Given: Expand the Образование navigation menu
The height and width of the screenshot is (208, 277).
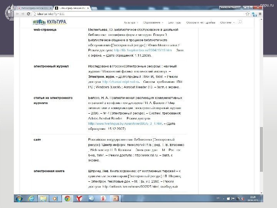Looking at the screenshot, I should point(153,22).
